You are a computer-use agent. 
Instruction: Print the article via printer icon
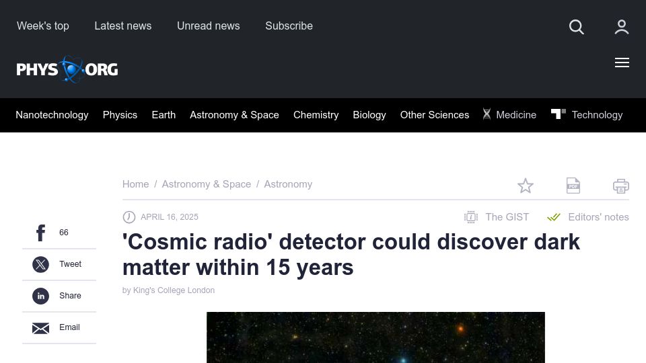coord(621,186)
